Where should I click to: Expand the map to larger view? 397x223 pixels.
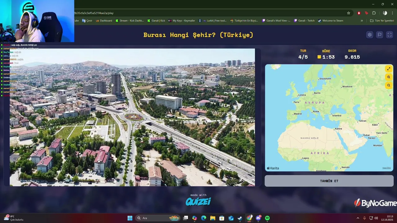click(x=389, y=69)
